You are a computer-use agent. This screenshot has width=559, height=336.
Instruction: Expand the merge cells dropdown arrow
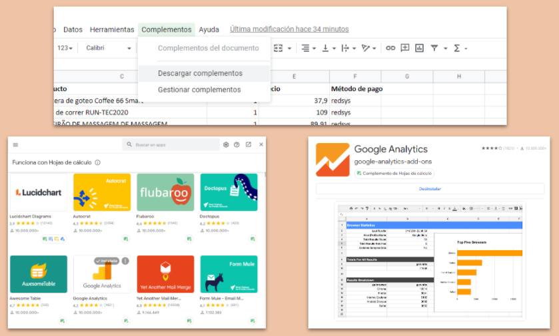point(289,49)
